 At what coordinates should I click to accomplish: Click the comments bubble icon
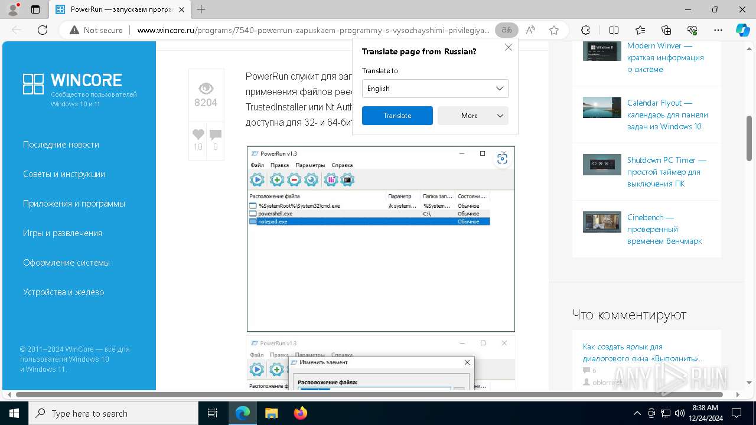point(216,135)
